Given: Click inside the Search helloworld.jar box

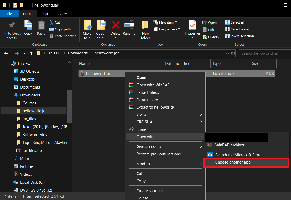Looking at the screenshot, I should (264, 53).
